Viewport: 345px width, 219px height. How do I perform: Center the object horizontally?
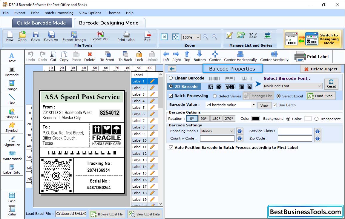click(240, 56)
